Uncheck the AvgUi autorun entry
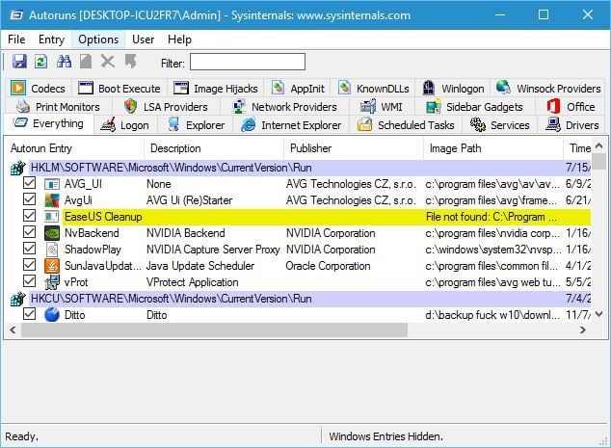611x448 pixels. pos(29,199)
